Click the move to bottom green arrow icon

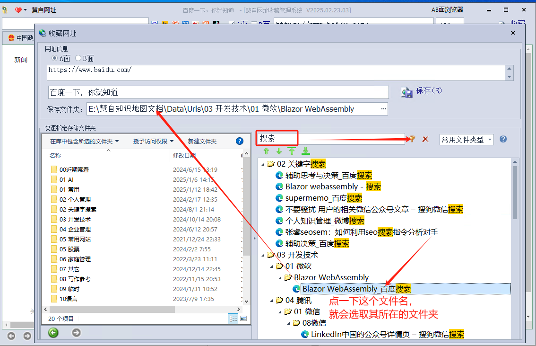point(306,151)
